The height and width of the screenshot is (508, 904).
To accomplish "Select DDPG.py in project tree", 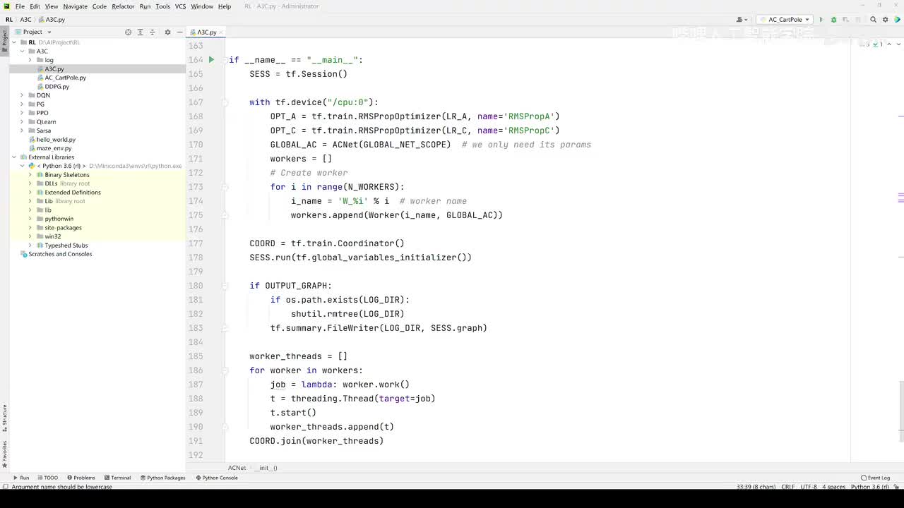I will pyautogui.click(x=56, y=87).
